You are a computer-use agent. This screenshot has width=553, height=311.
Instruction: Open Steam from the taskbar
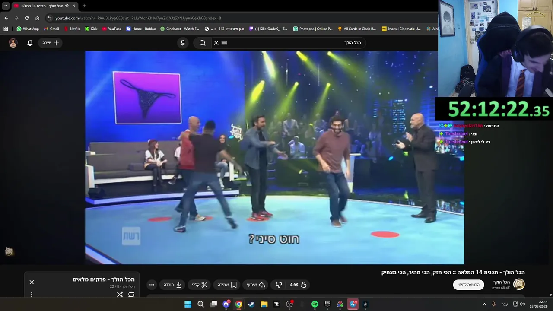pos(251,304)
